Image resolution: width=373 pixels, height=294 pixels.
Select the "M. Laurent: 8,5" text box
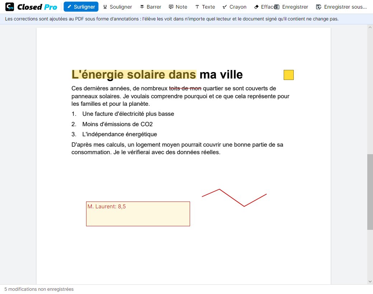tap(138, 214)
